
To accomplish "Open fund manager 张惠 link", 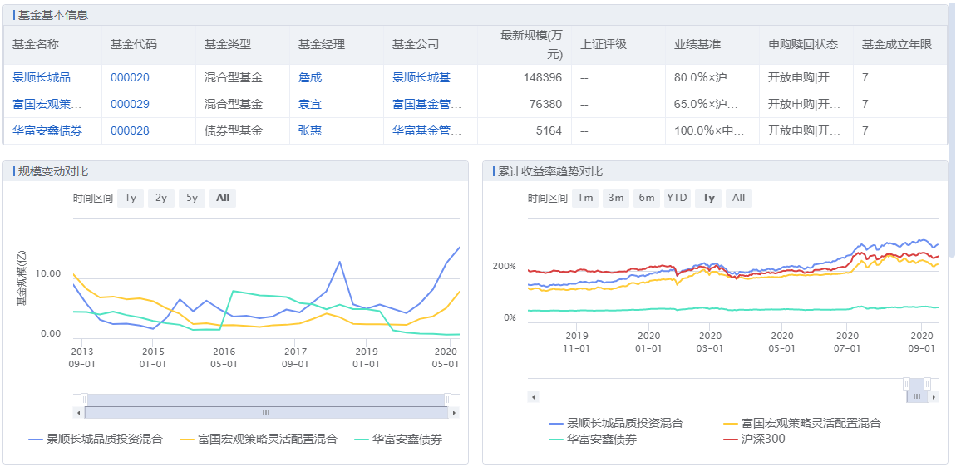I will point(309,131).
